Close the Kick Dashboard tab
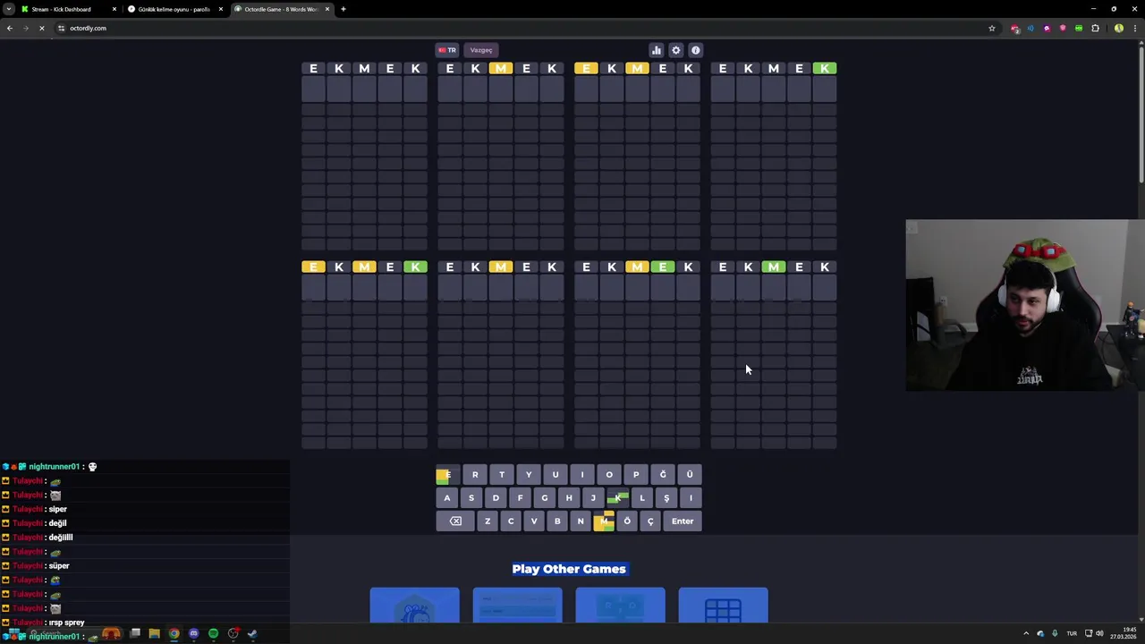Image resolution: width=1145 pixels, height=644 pixels. [114, 9]
